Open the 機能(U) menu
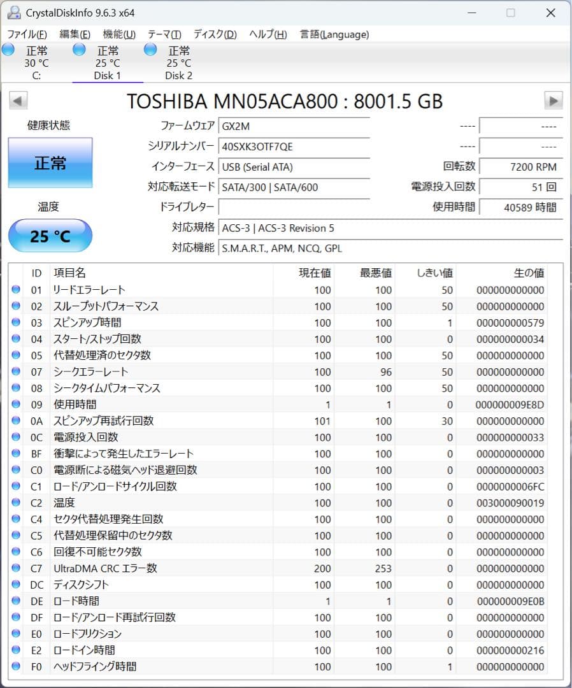This screenshot has width=572, height=688. tap(119, 34)
